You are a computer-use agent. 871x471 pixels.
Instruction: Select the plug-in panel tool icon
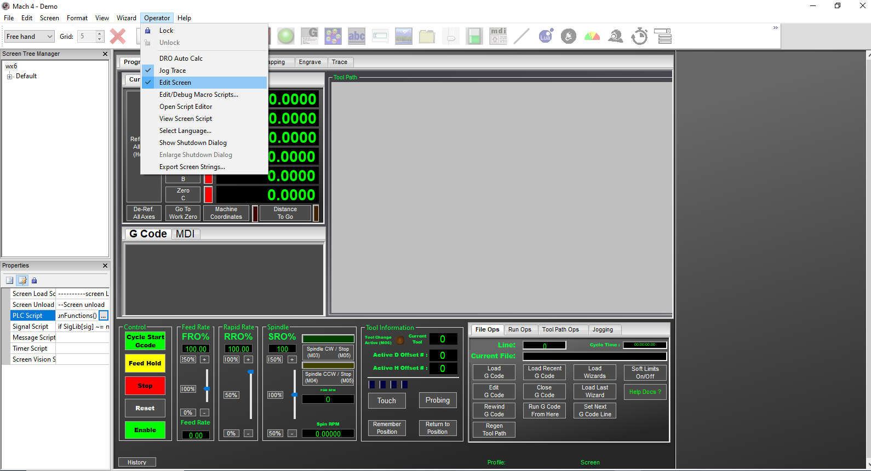tap(569, 37)
